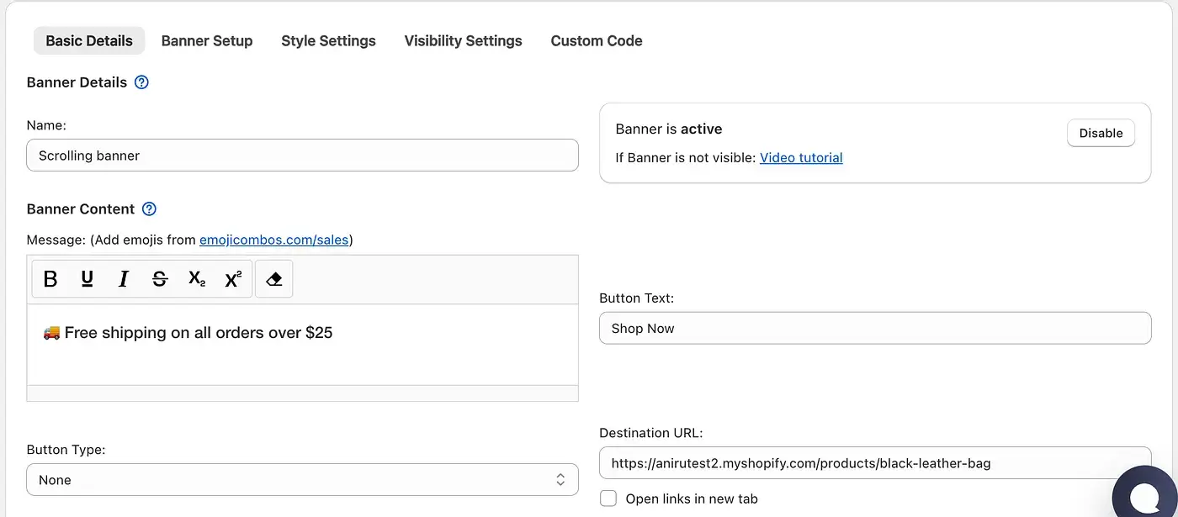The image size is (1178, 517).
Task: Switch to the Custom Code tab
Action: [597, 40]
